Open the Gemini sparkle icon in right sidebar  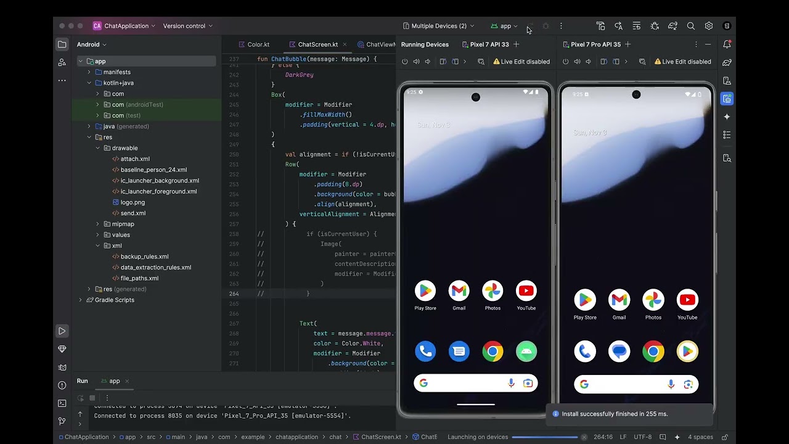click(x=727, y=117)
